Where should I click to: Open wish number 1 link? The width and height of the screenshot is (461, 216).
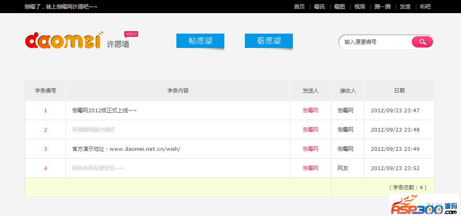(46, 111)
